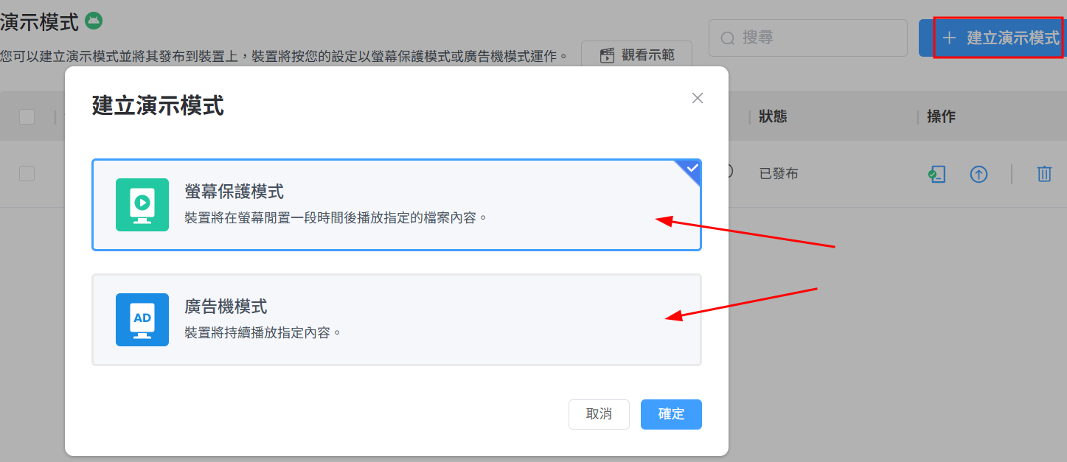Close the 建立演示模式 dialog with X

(x=698, y=98)
